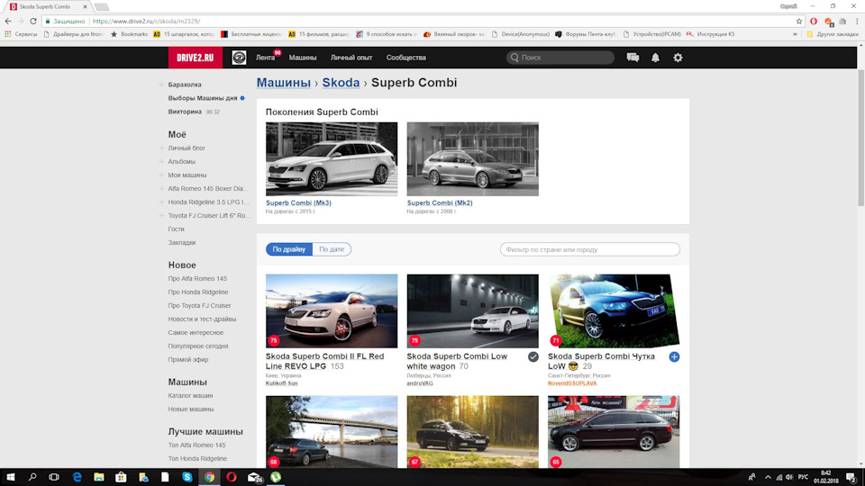Open Red Line REVO LPG car thumbnail

pos(332,310)
